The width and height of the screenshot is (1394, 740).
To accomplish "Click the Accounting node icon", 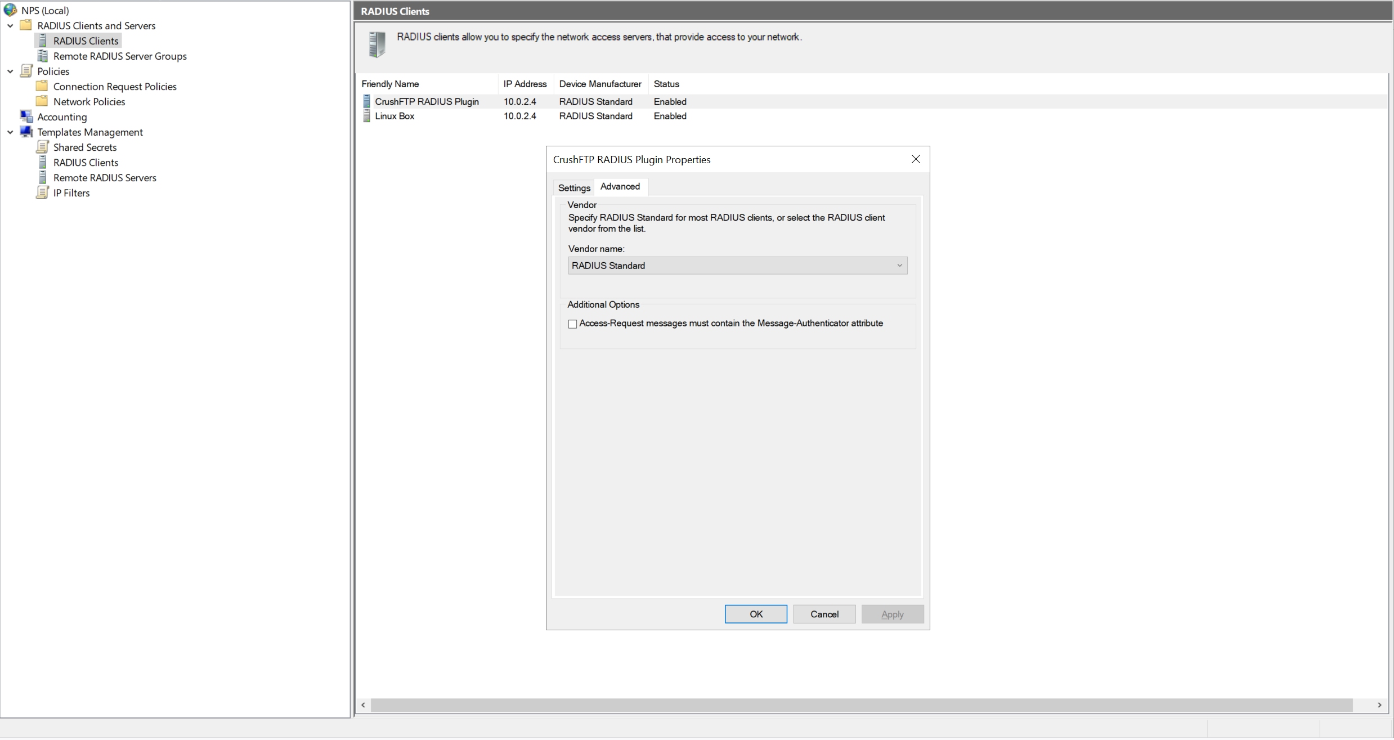I will tap(26, 116).
